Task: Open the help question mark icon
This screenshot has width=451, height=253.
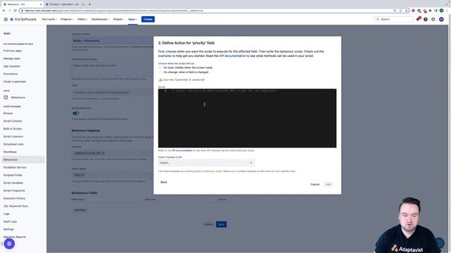Action: point(426,19)
